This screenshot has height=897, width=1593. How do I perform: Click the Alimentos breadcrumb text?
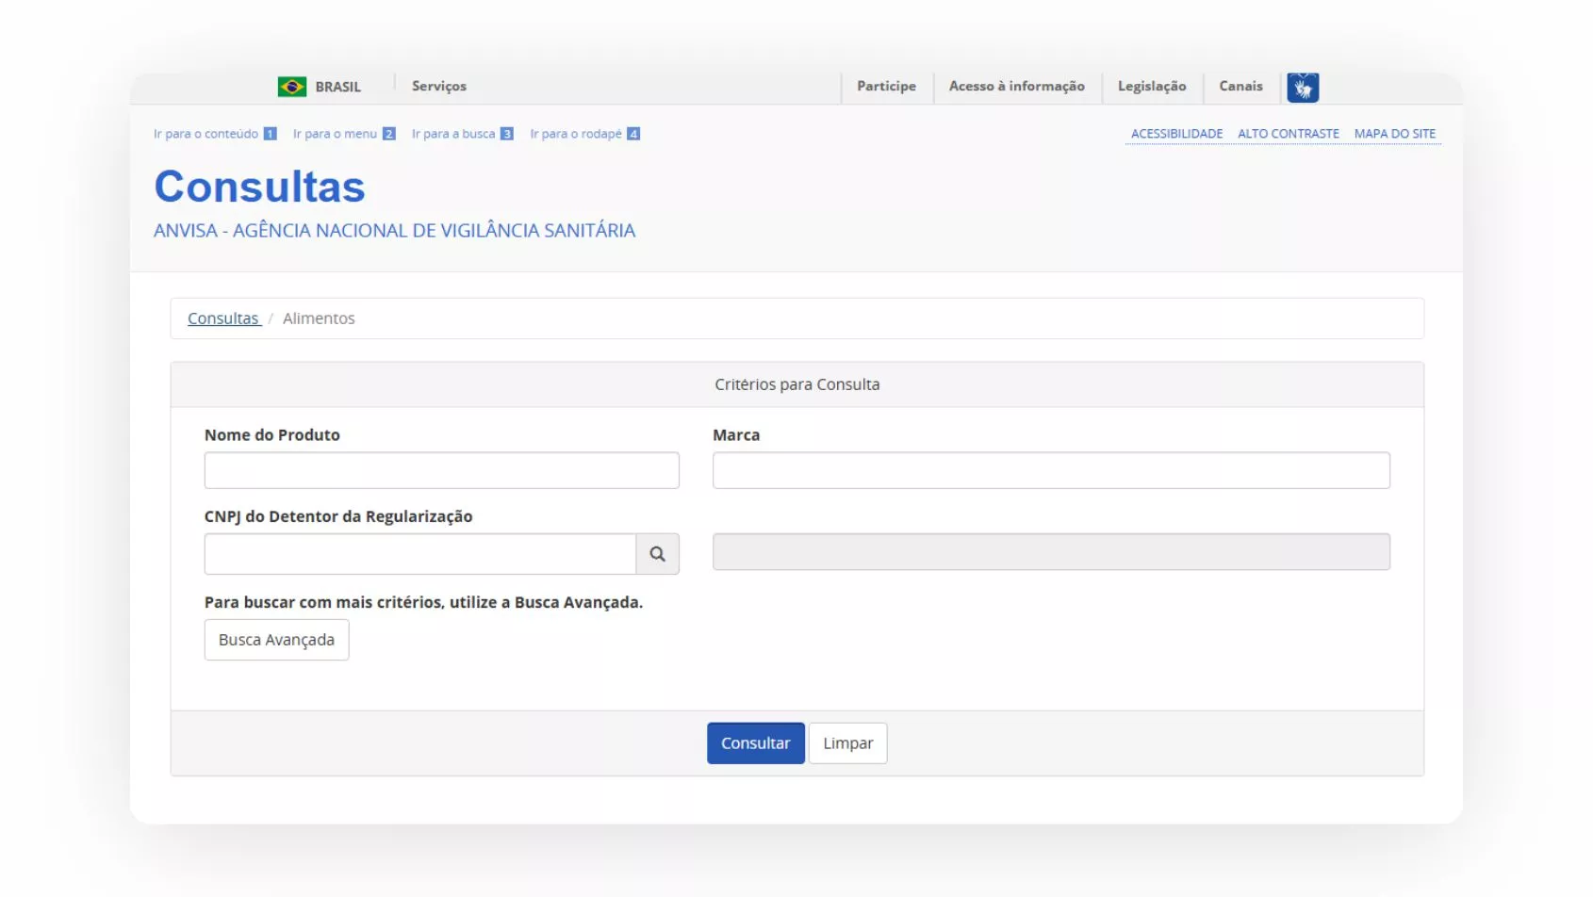319,318
